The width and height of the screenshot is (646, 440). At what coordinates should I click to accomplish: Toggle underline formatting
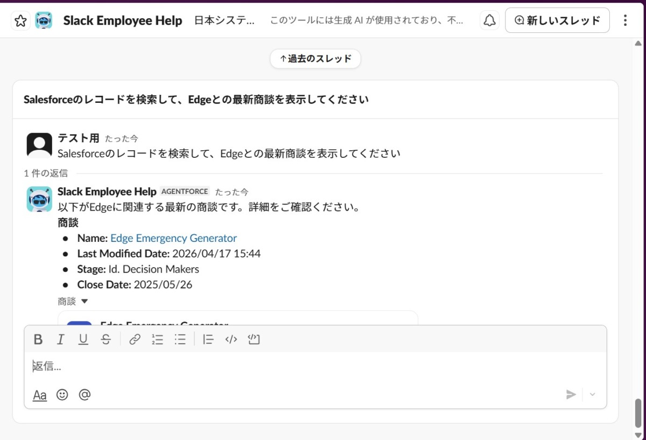click(x=83, y=339)
